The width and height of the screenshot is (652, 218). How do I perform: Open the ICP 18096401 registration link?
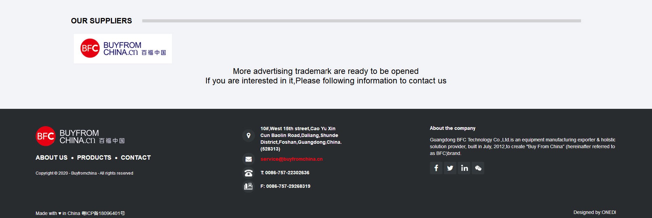tap(103, 213)
